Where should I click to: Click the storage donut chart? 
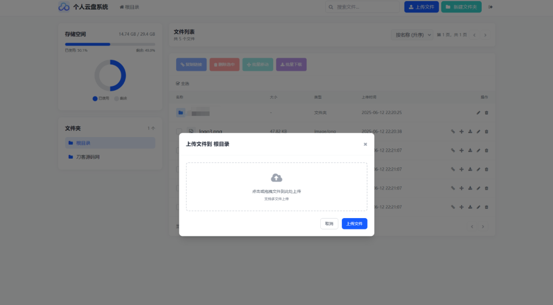110,76
